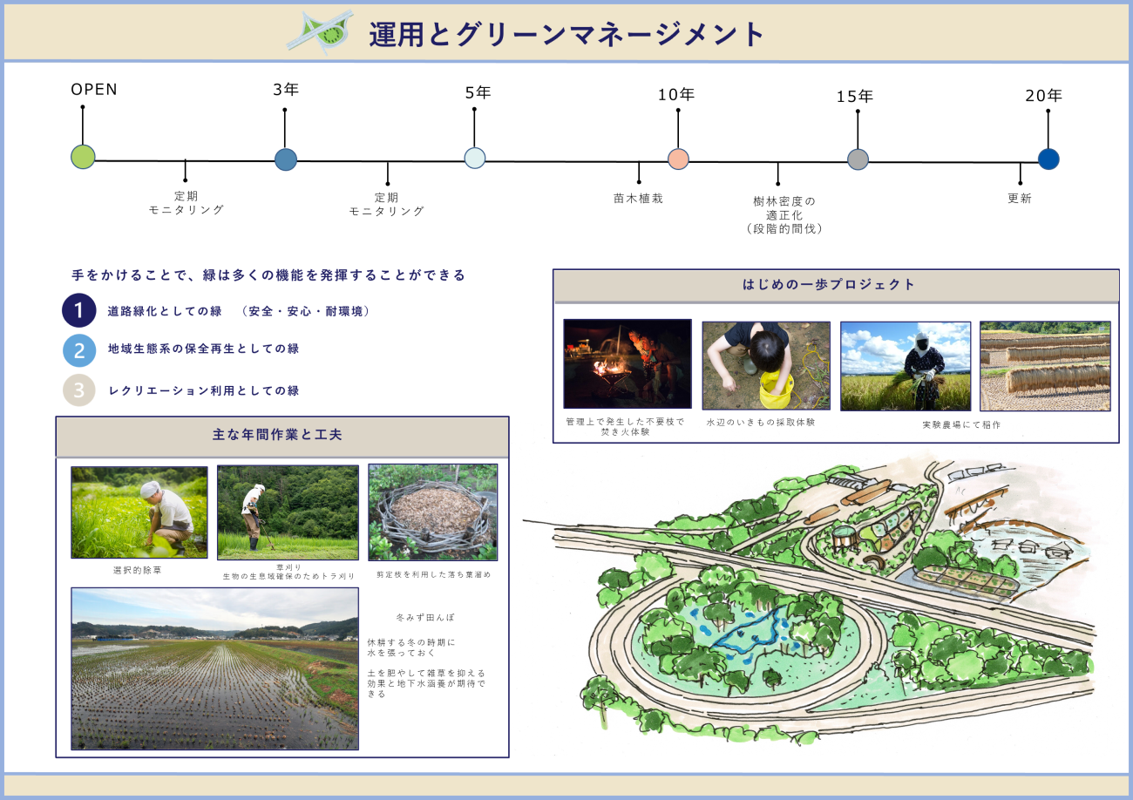The image size is (1133, 800).
Task: Click the light blue number 2 badge
Action: click(x=79, y=349)
